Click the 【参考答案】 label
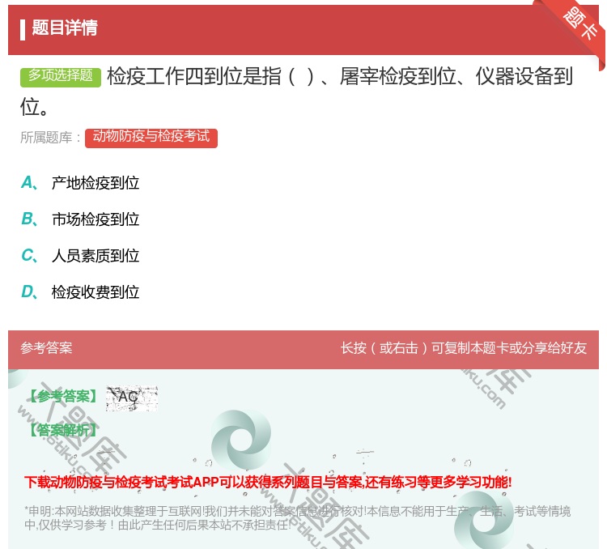Viewport: 607px width, 549px height. click(63, 396)
